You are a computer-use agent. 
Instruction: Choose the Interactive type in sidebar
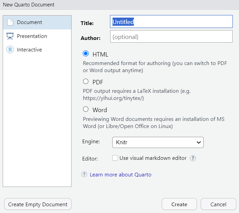[x=37, y=50]
